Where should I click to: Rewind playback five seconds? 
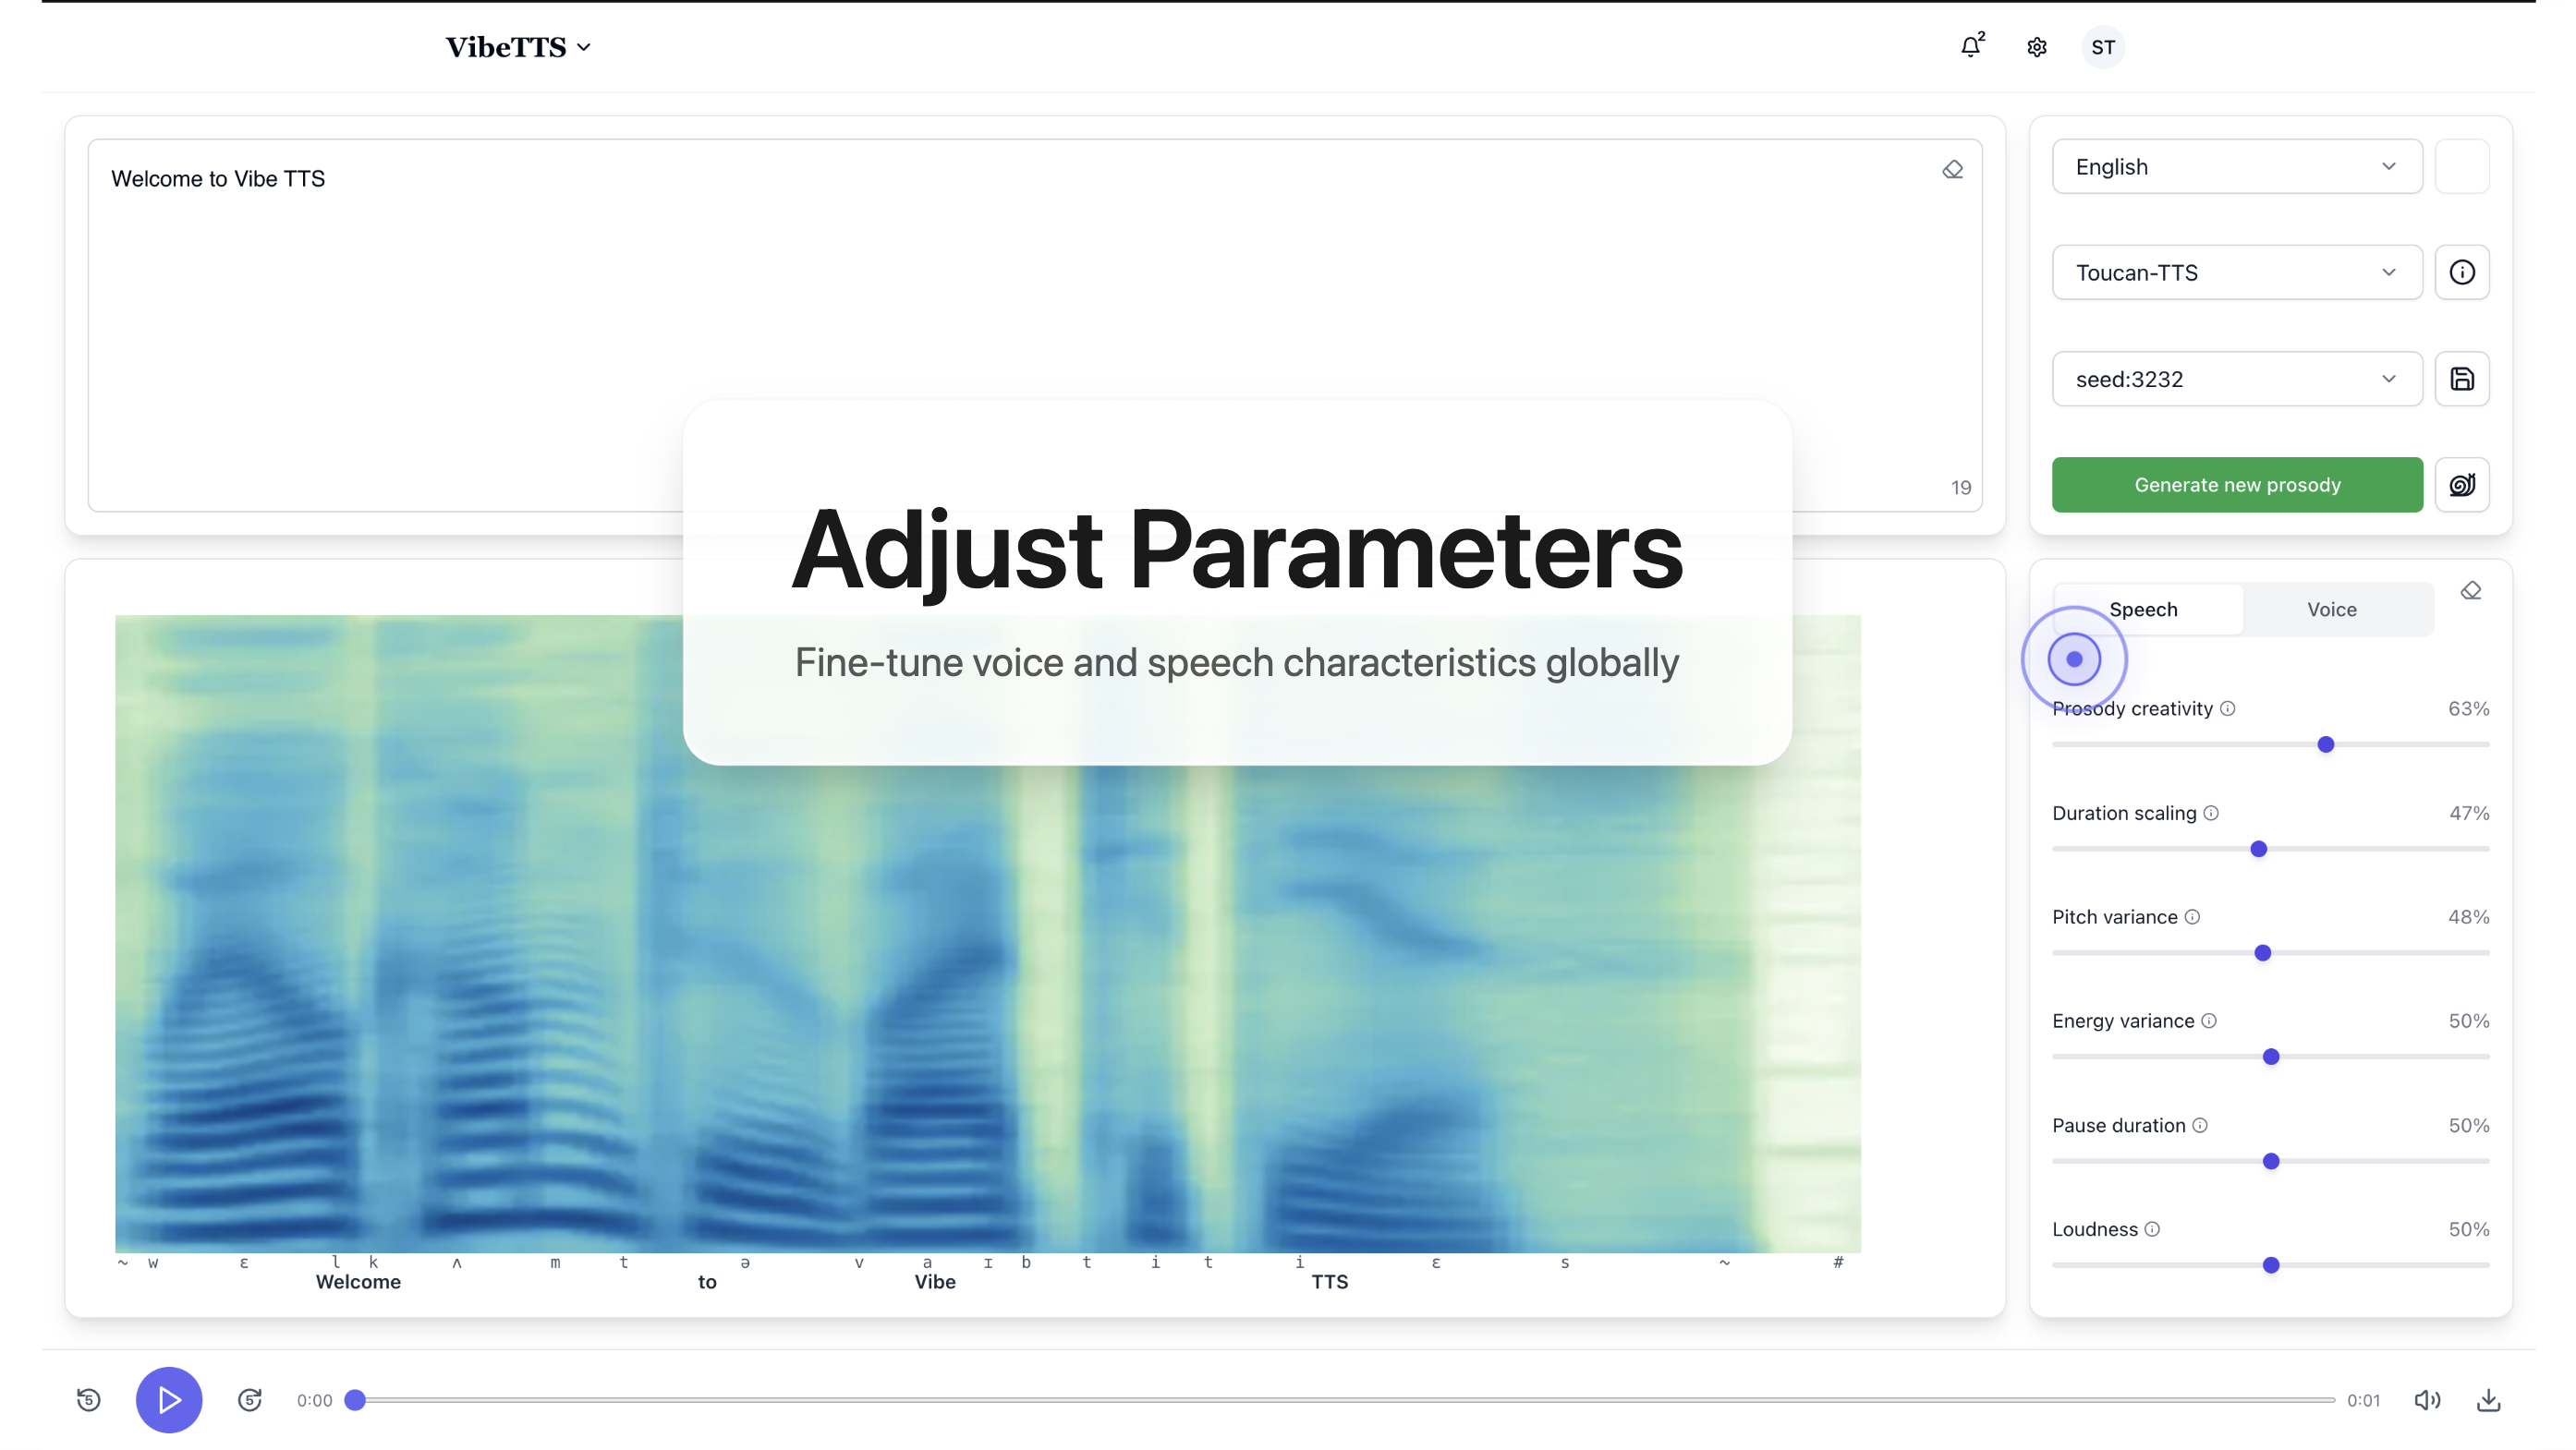89,1399
